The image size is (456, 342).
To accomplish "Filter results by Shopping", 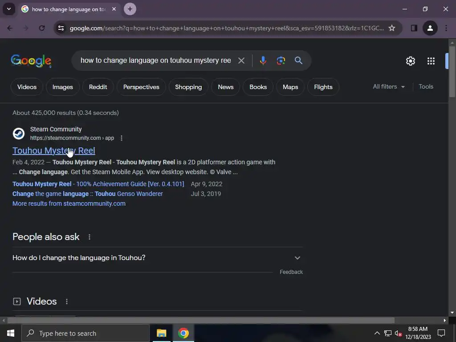I will pos(188,87).
